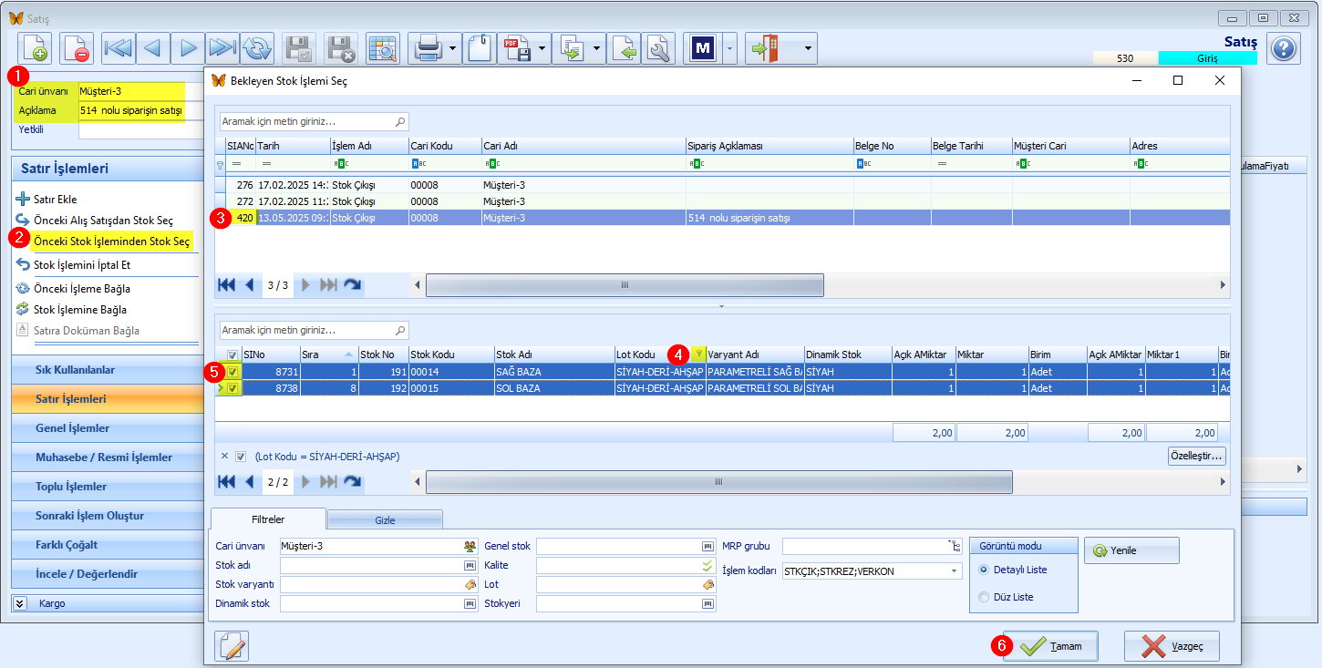Click the upper grid horizontal scrollbar thumb

[625, 285]
